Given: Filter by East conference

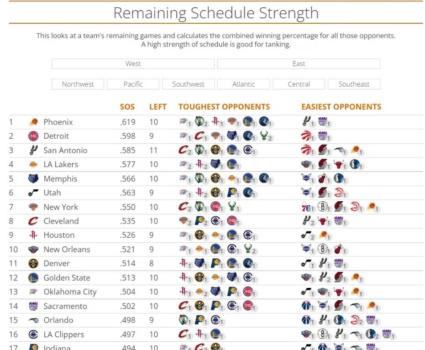Looking at the screenshot, I should [299, 64].
